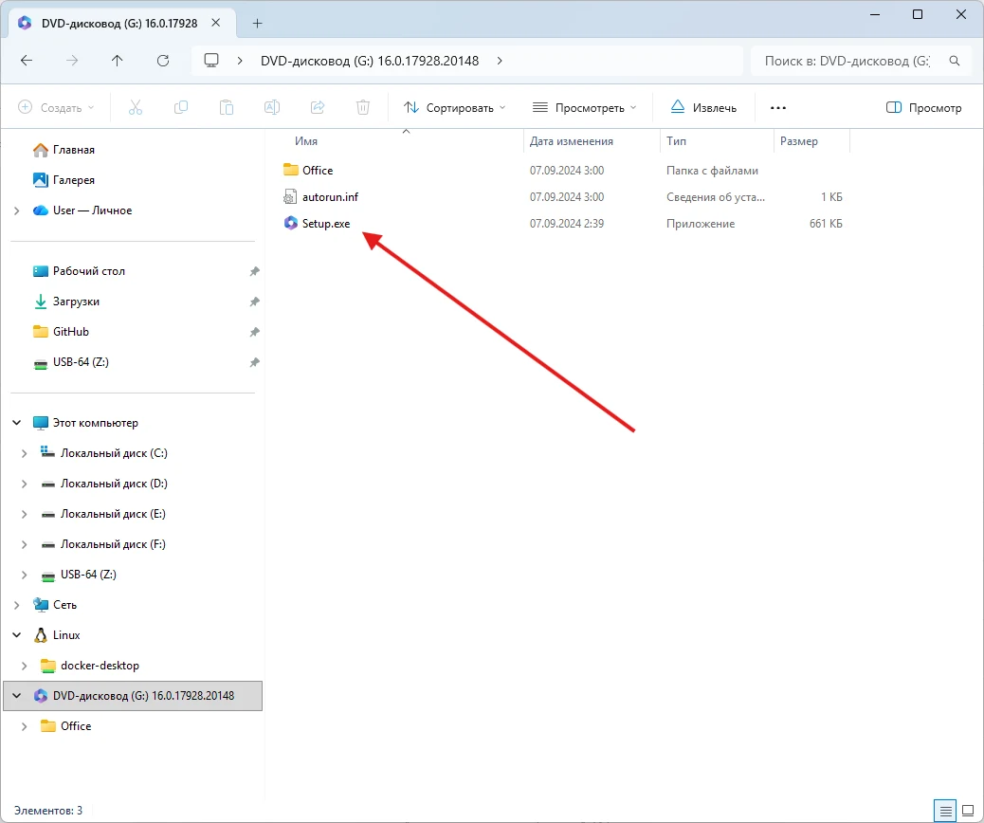Image resolution: width=984 pixels, height=823 pixels.
Task: Click the Share toolbar icon
Action: click(x=318, y=107)
